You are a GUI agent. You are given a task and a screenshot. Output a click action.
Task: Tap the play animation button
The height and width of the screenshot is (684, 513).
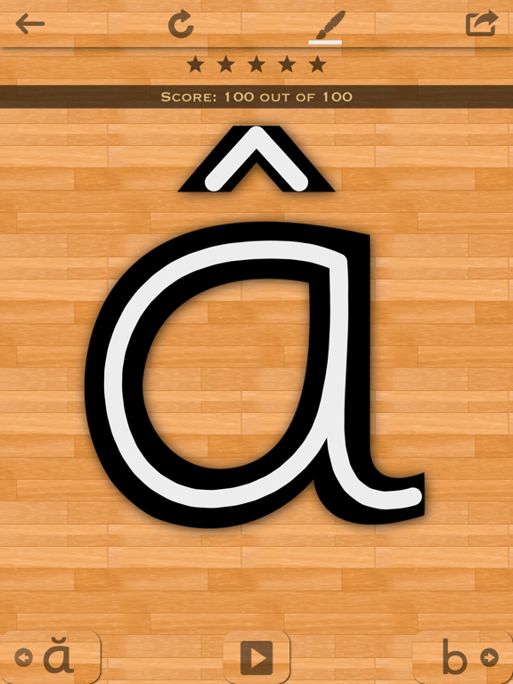(x=256, y=657)
